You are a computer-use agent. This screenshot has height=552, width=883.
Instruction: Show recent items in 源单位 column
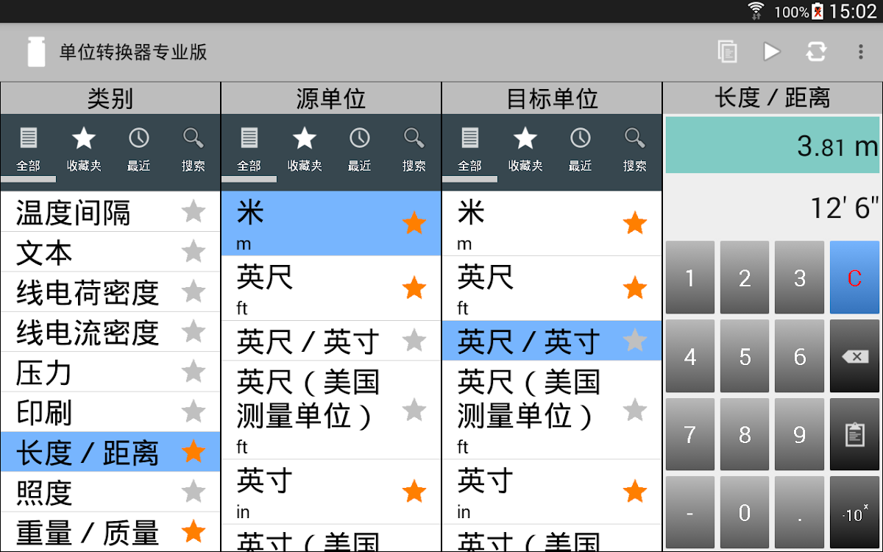click(x=359, y=150)
